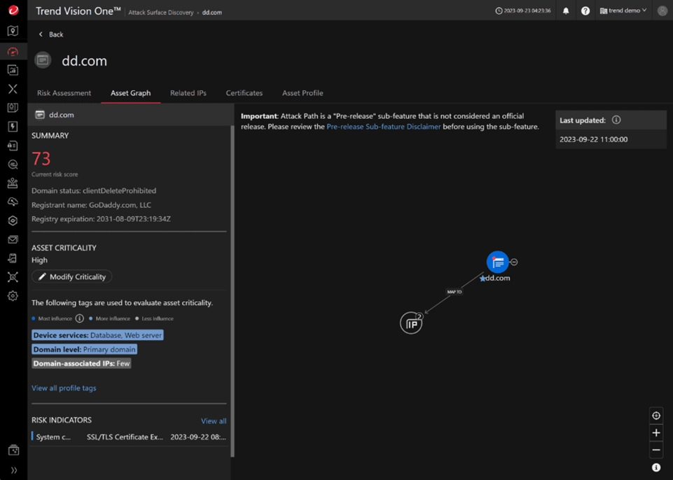Click the left panel scrollbar
The image size is (673, 480).
point(233,291)
